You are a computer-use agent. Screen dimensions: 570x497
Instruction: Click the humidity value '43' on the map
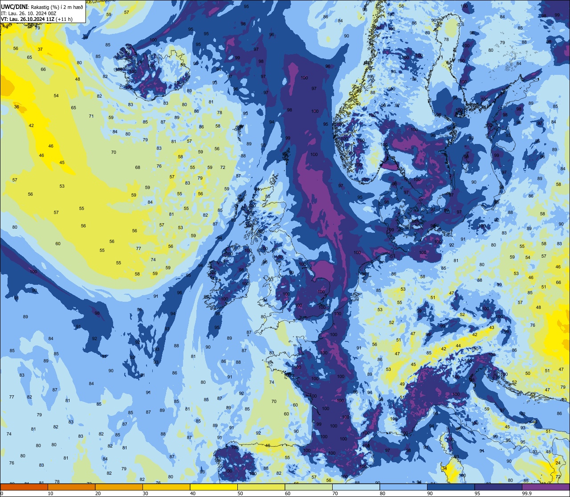pyautogui.click(x=492, y=328)
